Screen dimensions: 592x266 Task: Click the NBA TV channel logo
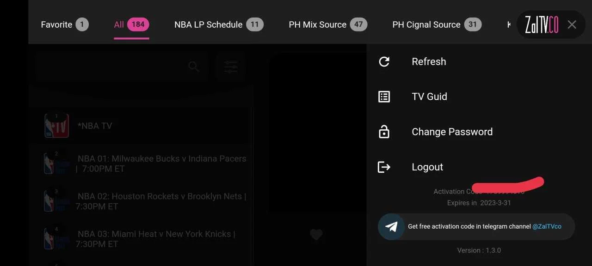coord(57,126)
